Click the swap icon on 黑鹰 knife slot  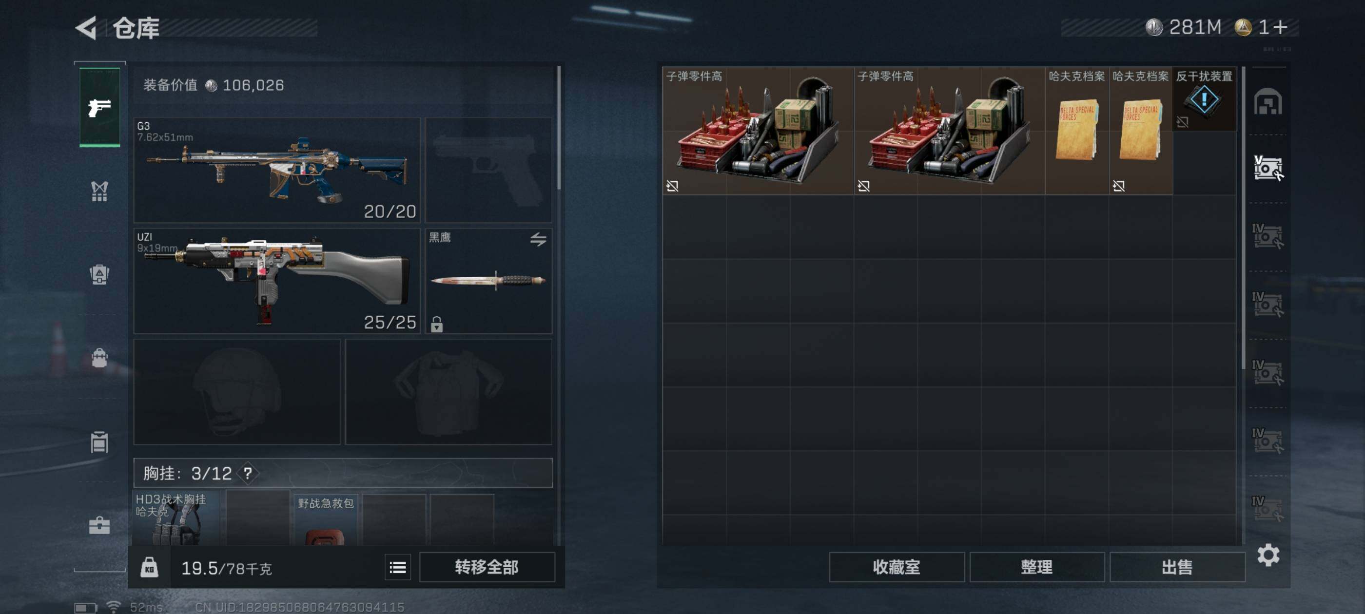click(538, 239)
